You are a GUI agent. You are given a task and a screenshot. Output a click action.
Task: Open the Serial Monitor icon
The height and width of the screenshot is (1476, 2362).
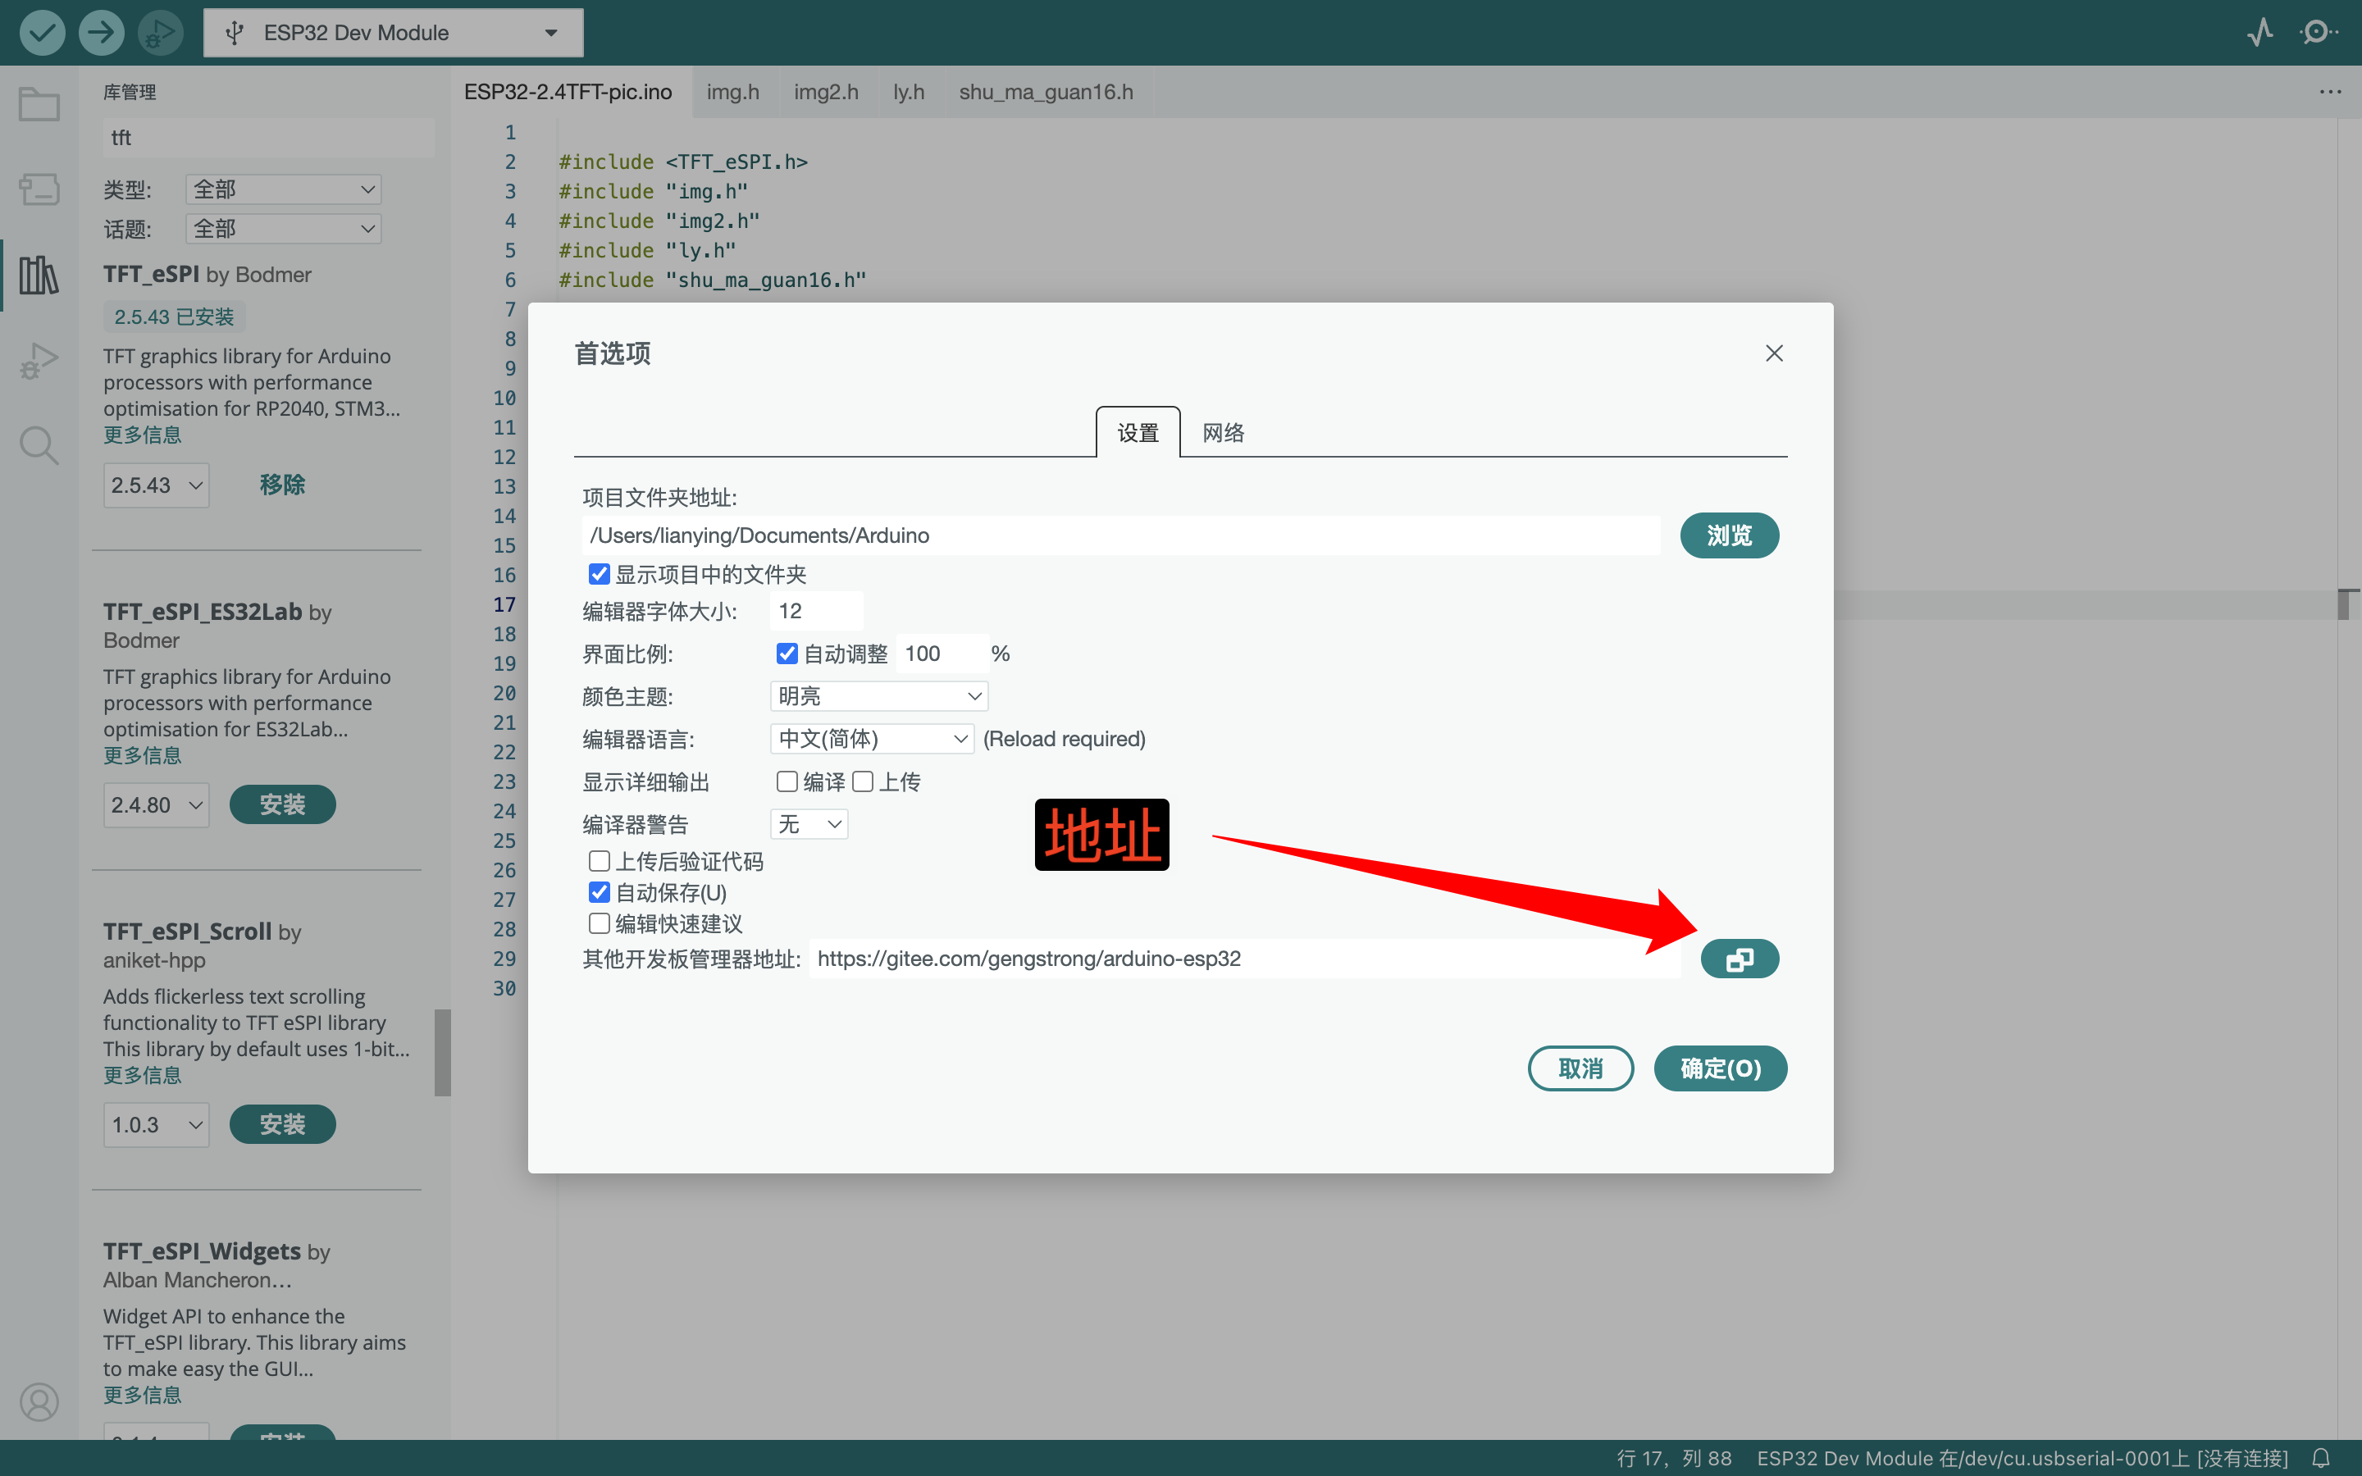pos(2318,32)
